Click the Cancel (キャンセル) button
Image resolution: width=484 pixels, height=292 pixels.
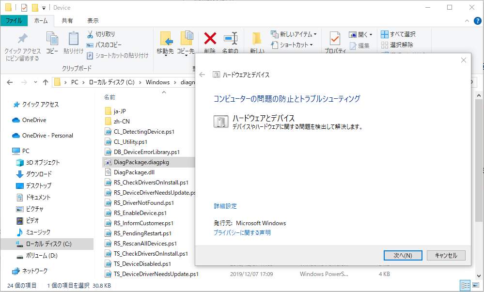point(446,255)
